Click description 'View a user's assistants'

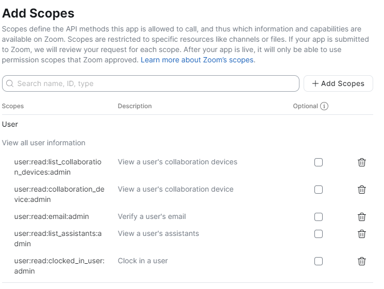158,233
